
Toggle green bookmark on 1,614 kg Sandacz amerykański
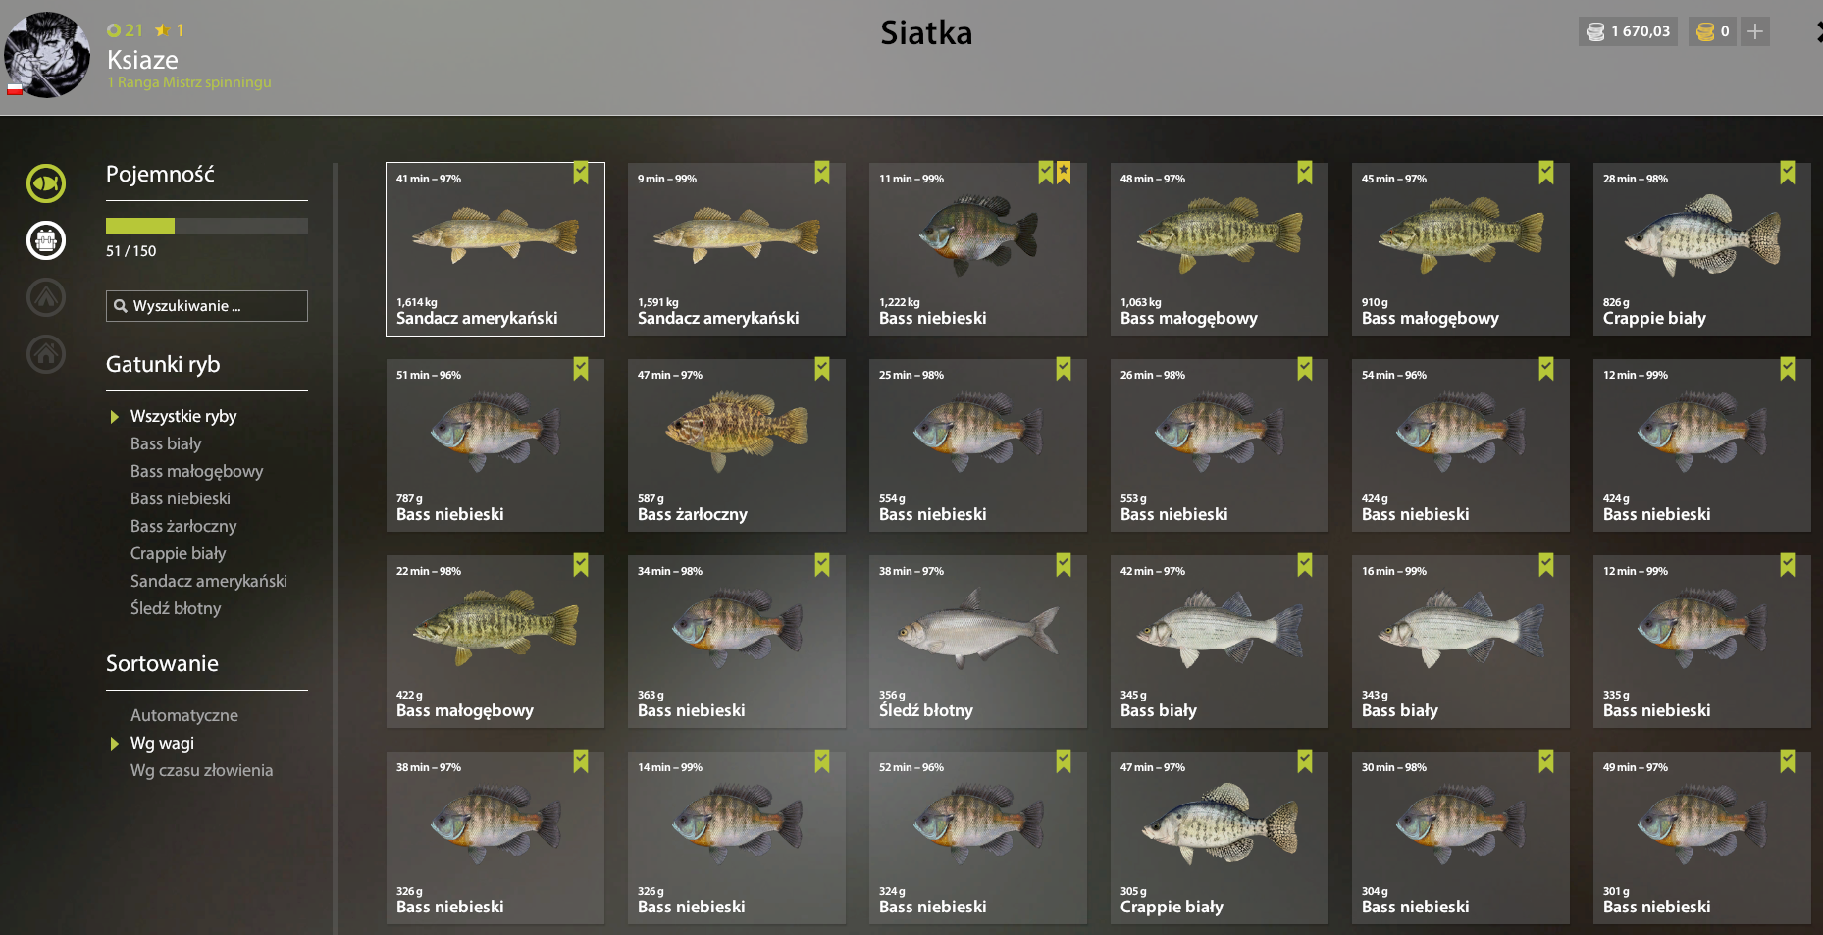coord(581,173)
